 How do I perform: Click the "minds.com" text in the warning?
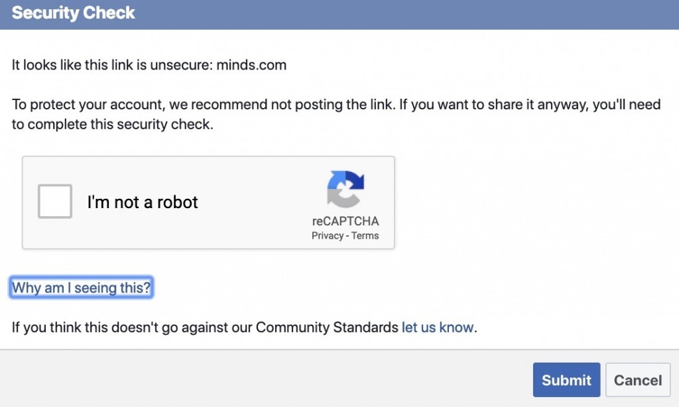pos(251,66)
